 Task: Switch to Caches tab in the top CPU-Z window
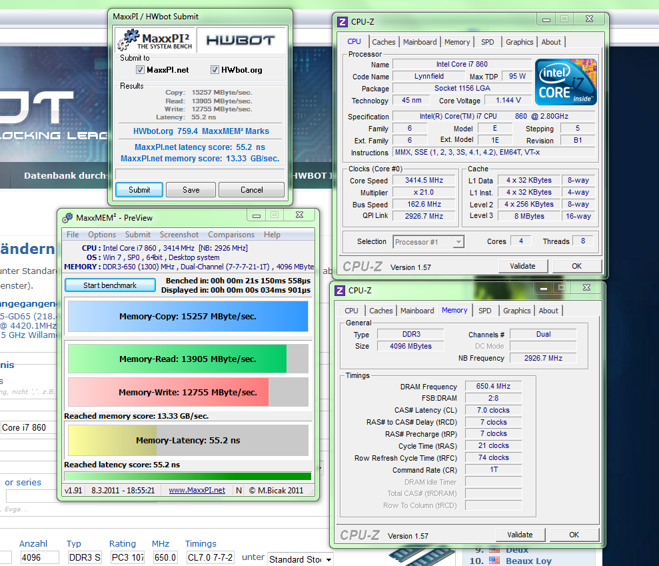coord(384,42)
